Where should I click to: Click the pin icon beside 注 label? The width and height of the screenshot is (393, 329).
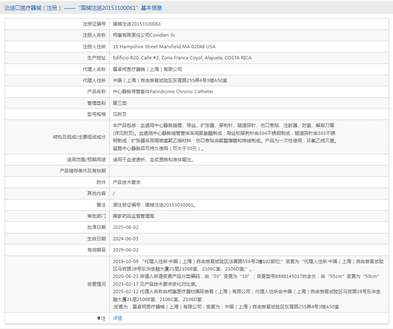click(98, 318)
